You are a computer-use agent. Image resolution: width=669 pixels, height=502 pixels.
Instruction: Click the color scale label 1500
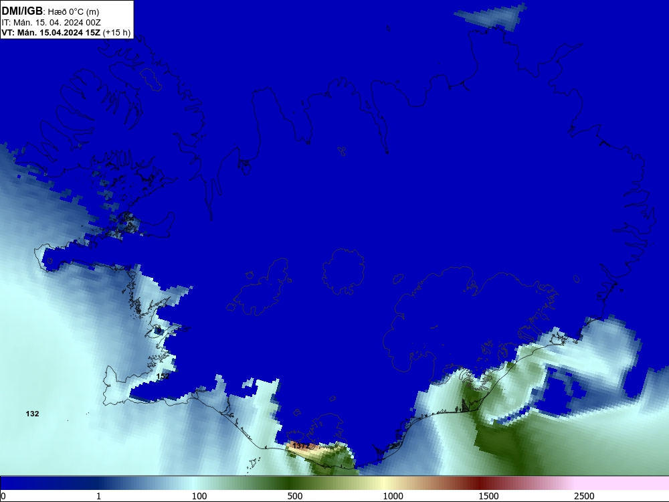[488, 496]
